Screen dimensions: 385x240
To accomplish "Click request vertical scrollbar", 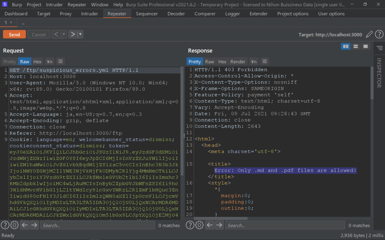I will (x=182, y=122).
